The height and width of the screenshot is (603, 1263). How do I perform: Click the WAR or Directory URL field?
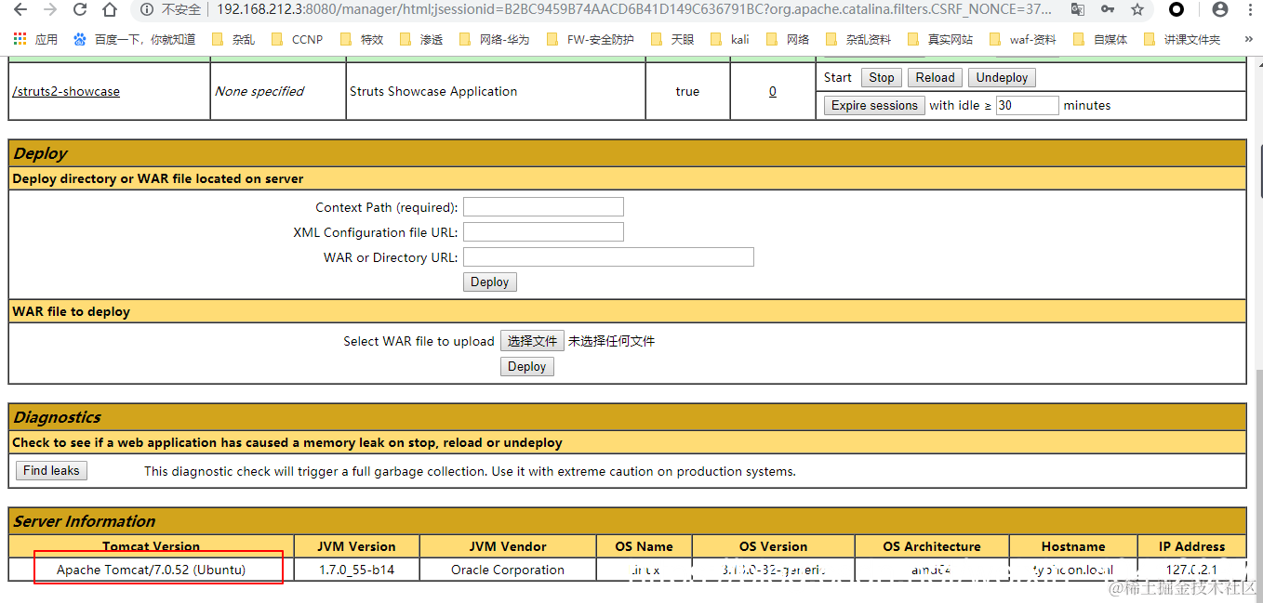(608, 256)
